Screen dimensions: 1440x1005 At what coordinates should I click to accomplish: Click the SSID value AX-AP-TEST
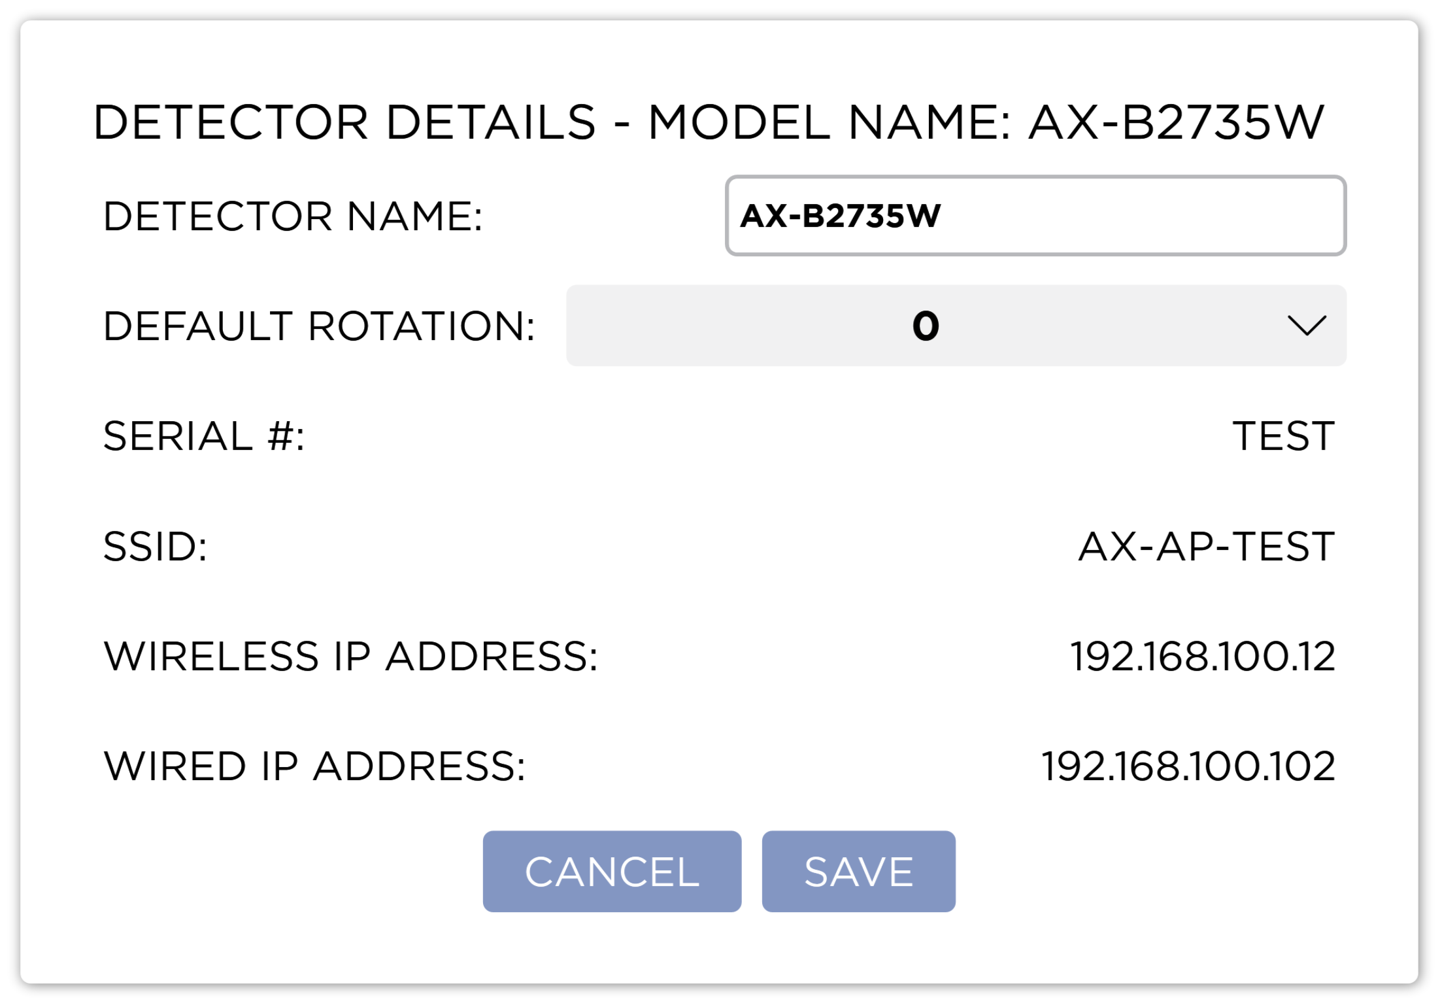[1206, 547]
